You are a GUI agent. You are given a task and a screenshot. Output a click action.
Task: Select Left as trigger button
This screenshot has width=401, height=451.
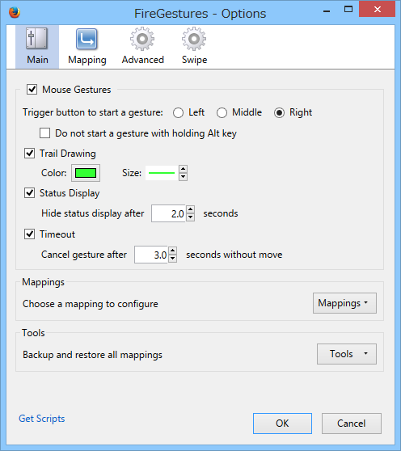[179, 113]
